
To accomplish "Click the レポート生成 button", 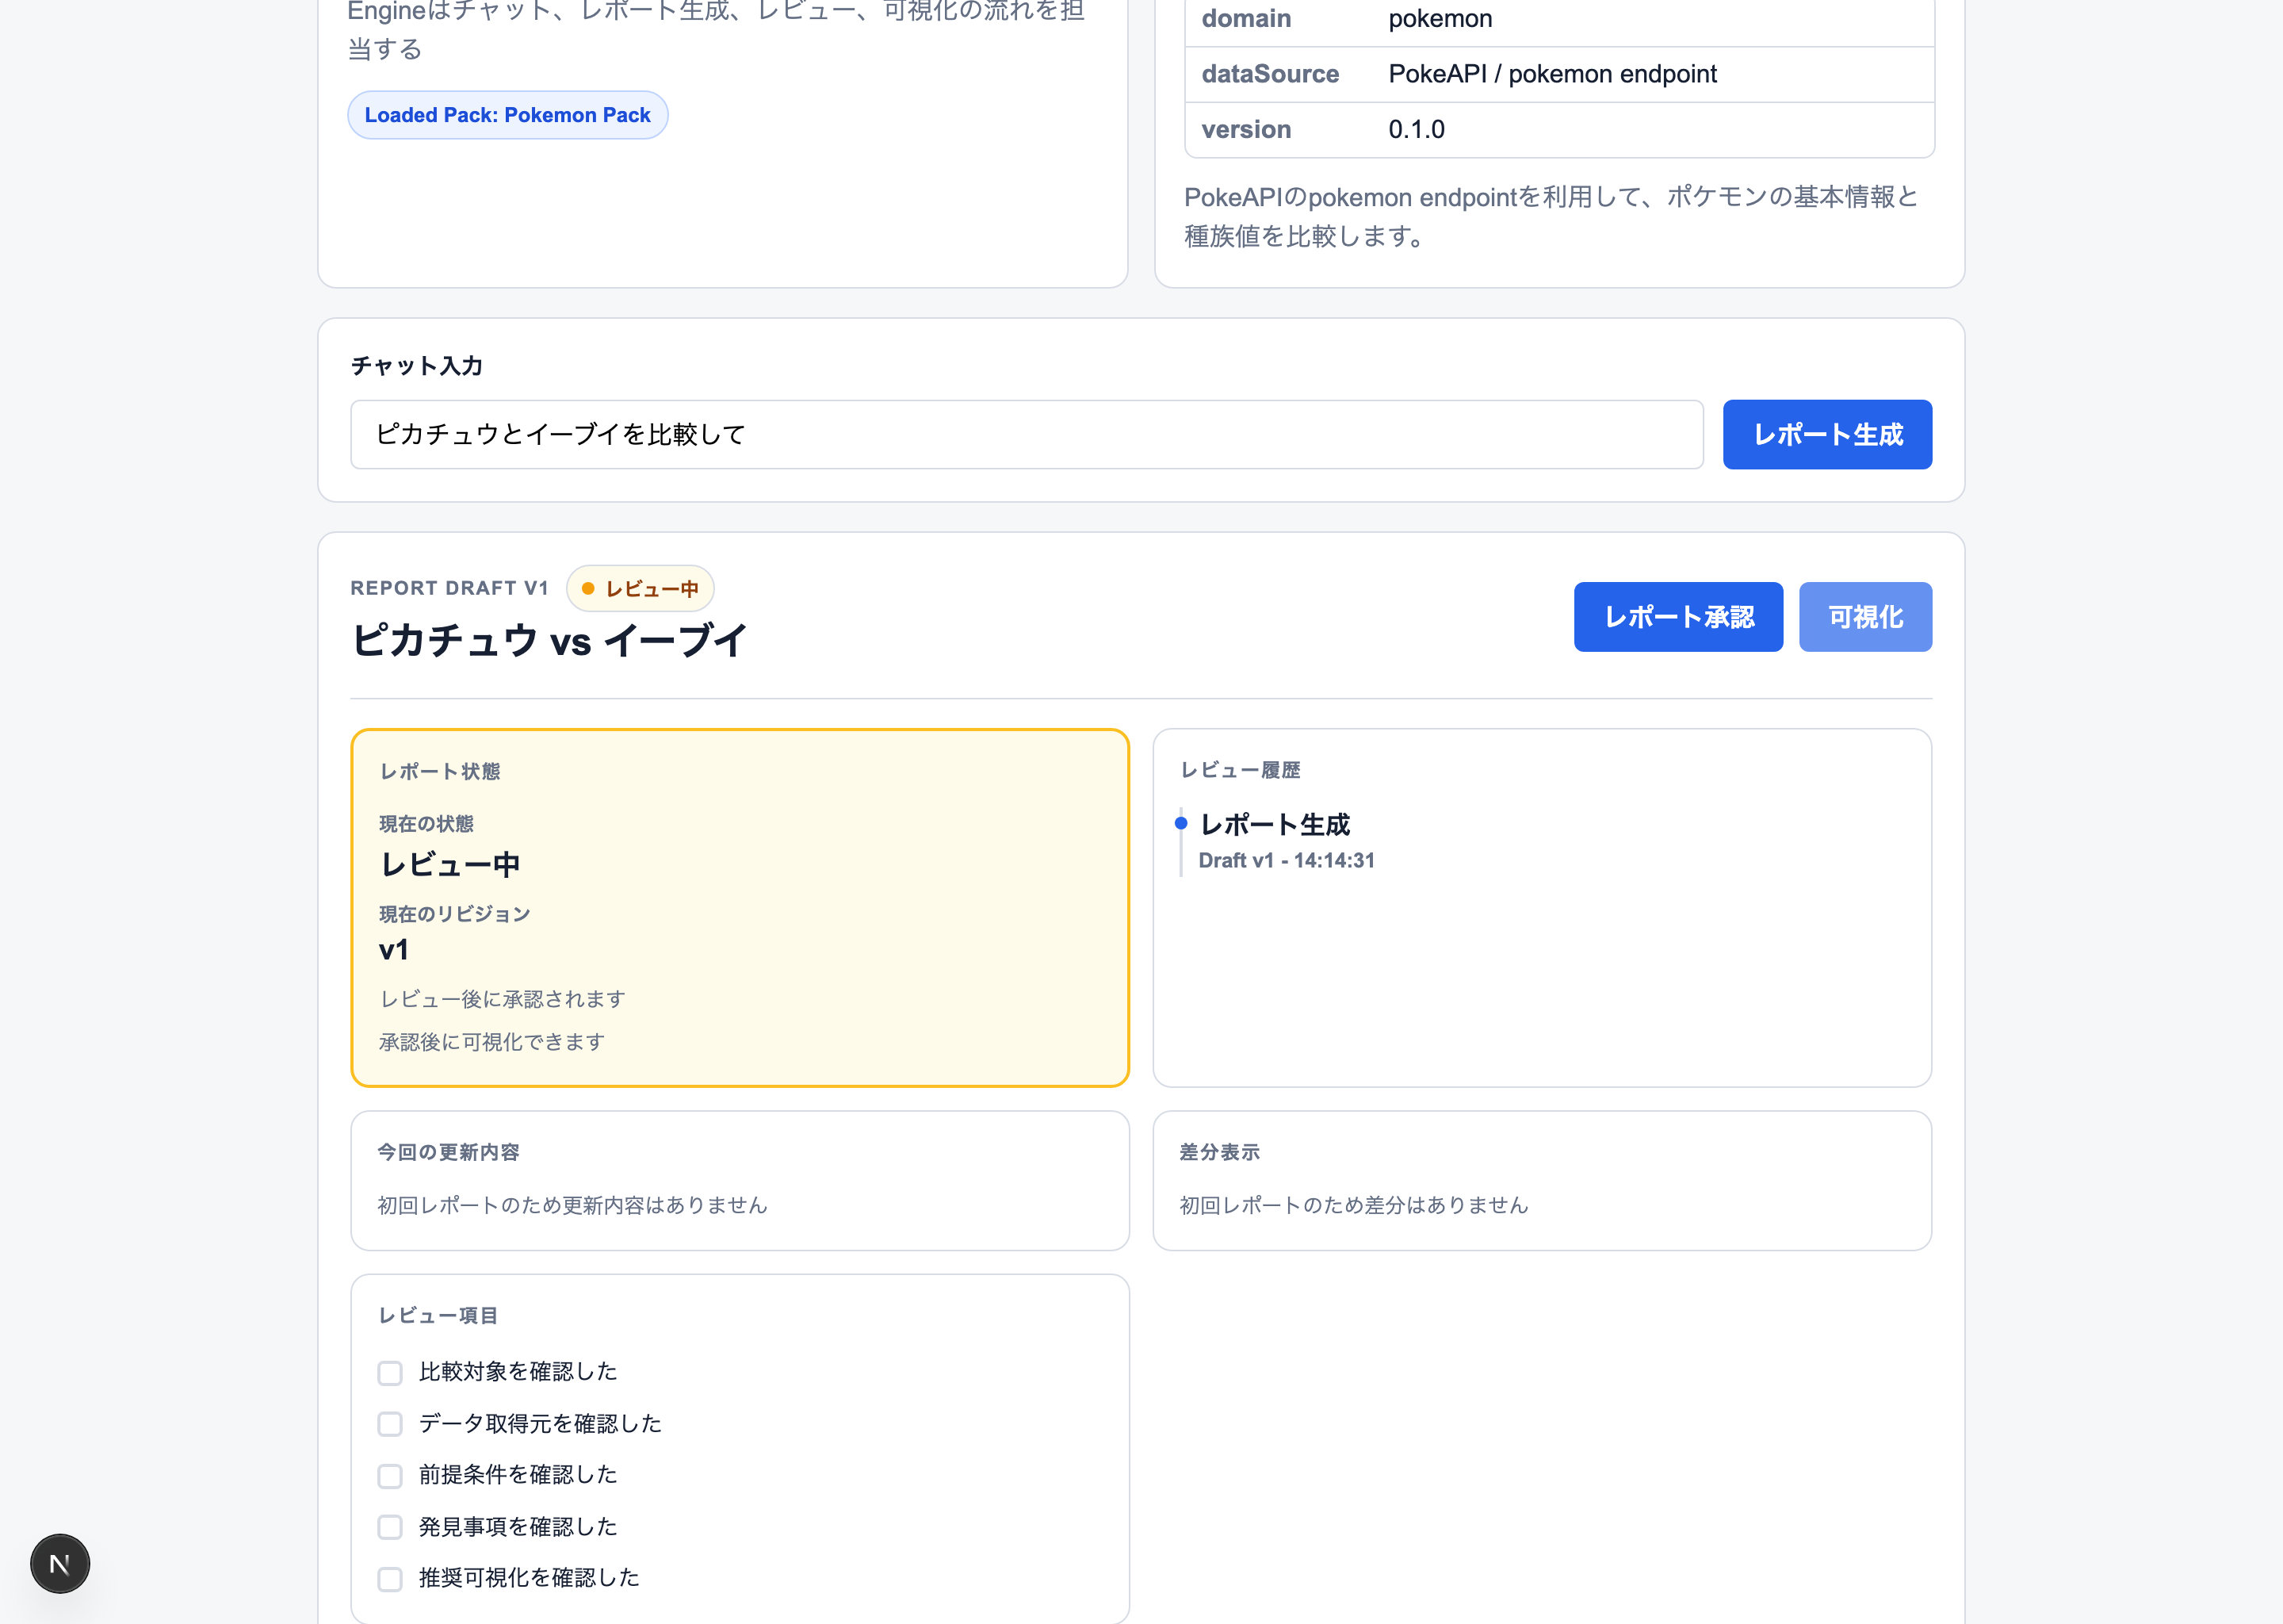I will 1827,435.
